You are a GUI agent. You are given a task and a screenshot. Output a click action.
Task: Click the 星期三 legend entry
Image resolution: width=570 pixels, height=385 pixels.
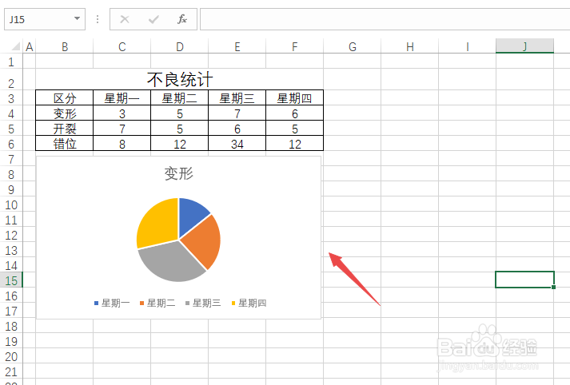(203, 303)
